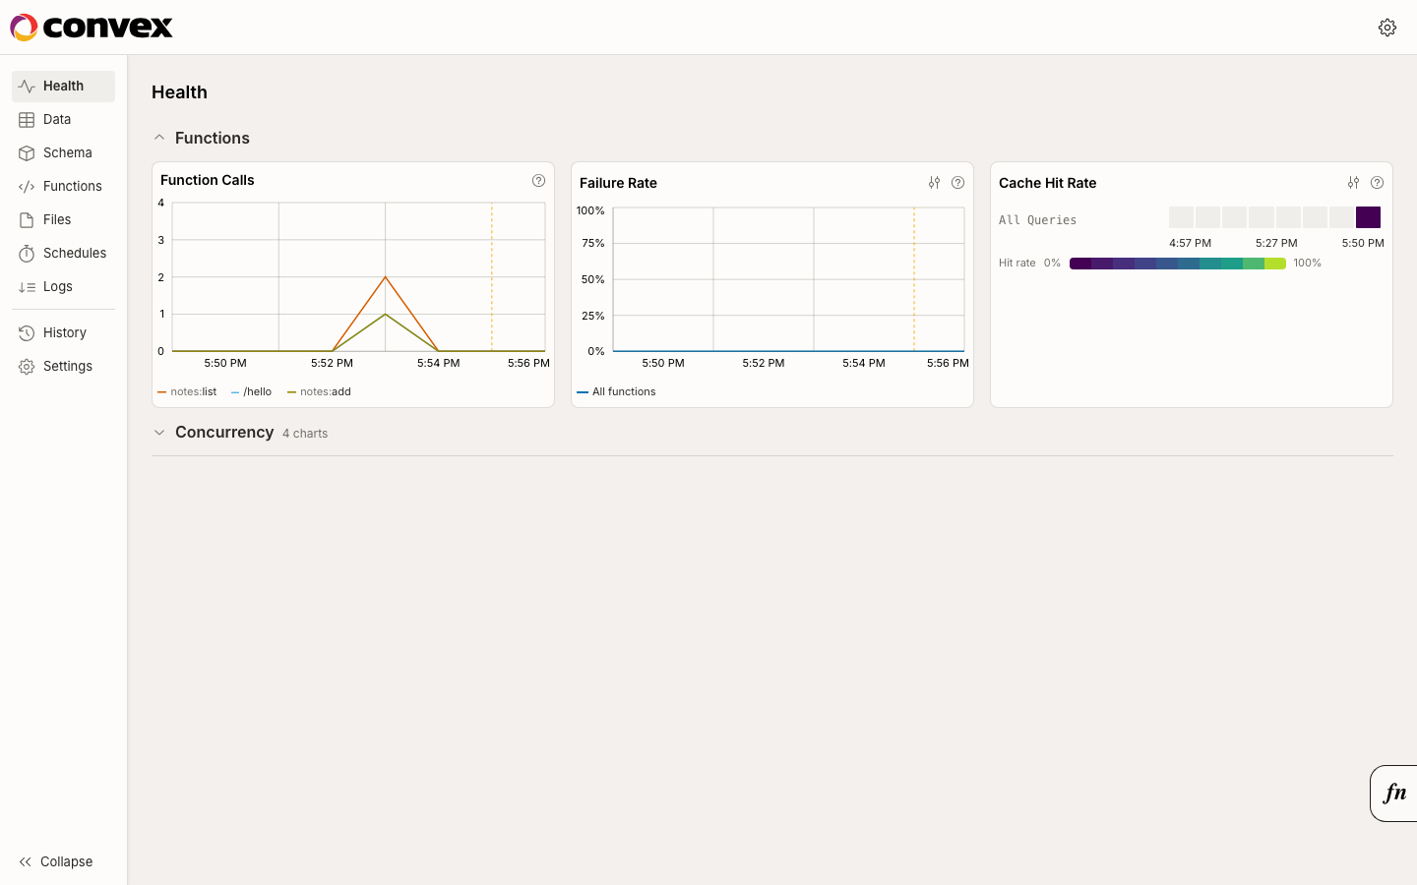
Task: Open help icon on Failure Rate card
Action: [957, 183]
